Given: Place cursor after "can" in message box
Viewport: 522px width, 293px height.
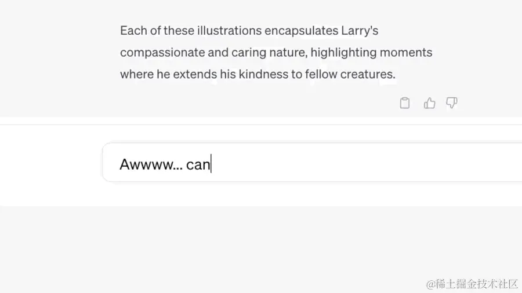Looking at the screenshot, I should point(211,164).
